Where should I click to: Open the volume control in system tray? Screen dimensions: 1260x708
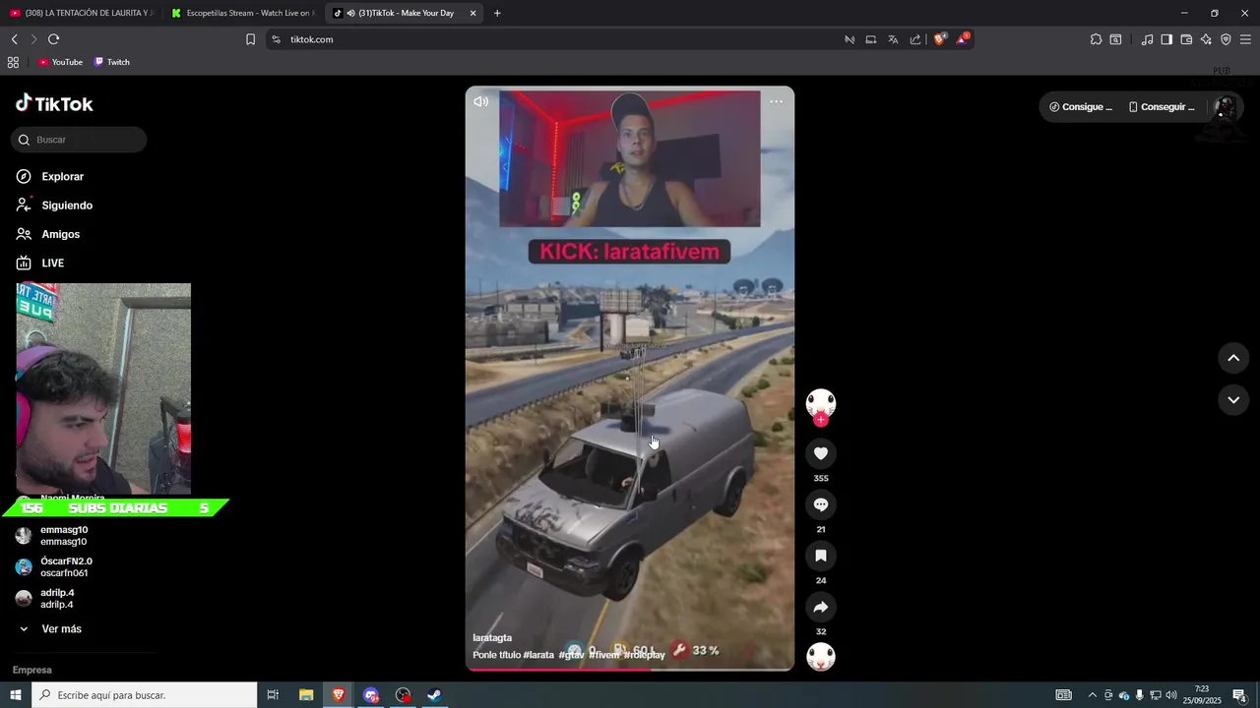[1171, 695]
